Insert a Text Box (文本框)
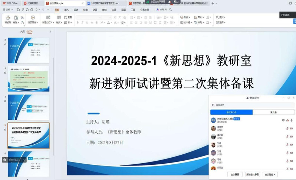Image resolution: width=296 pixels, height=180 pixels. (187, 22)
